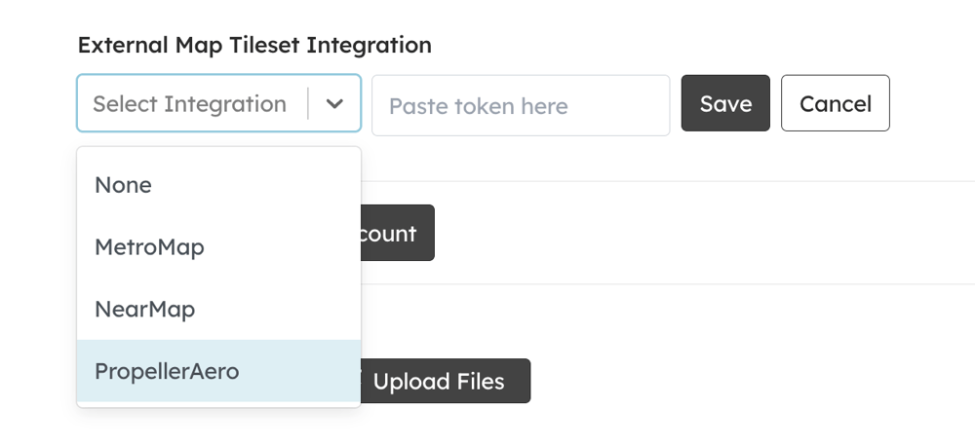Image resolution: width=975 pixels, height=445 pixels.
Task: Set the integration to MetroMap
Action: 218,247
